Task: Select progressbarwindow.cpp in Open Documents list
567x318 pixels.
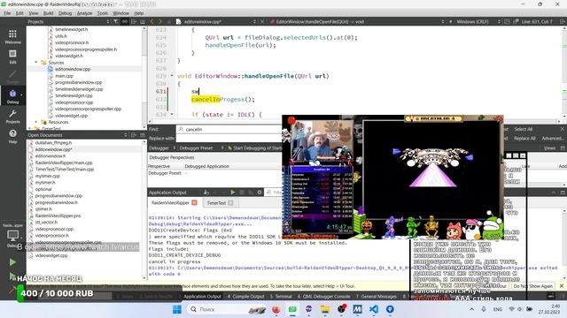Action: (58, 196)
